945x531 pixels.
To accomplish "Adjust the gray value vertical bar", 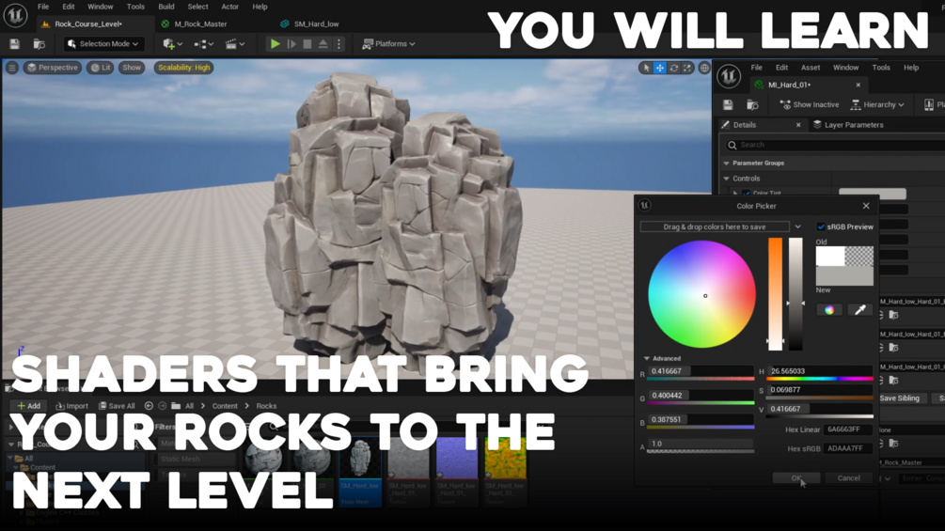I will click(x=795, y=294).
